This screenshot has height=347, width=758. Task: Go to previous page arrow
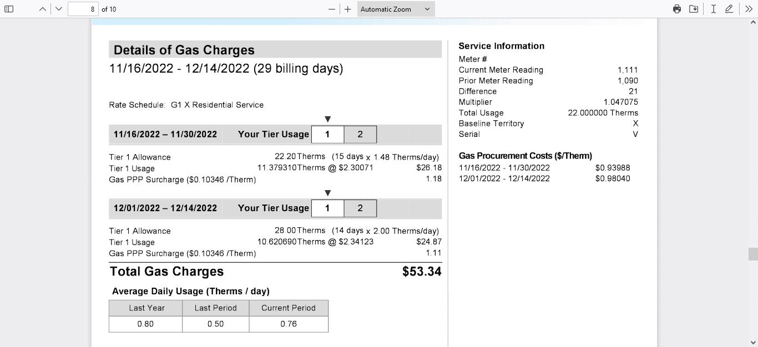click(x=43, y=9)
